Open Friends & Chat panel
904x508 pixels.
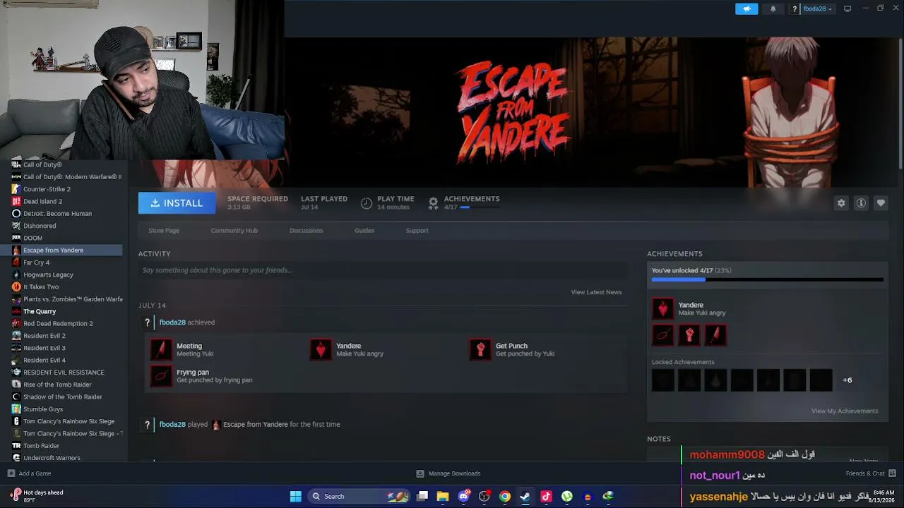click(871, 473)
